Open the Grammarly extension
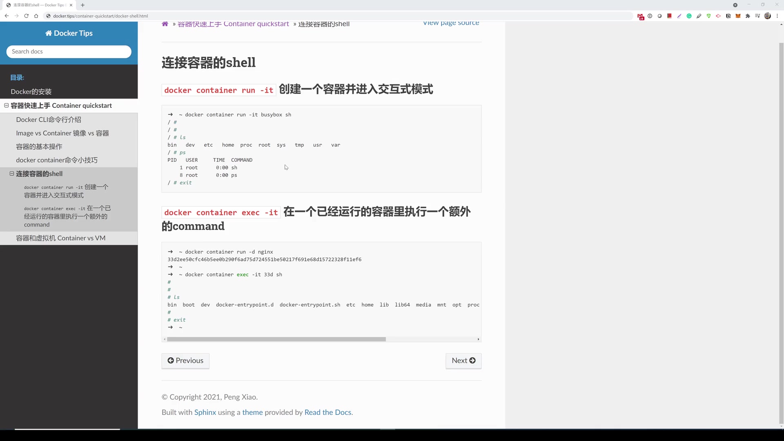 (689, 16)
